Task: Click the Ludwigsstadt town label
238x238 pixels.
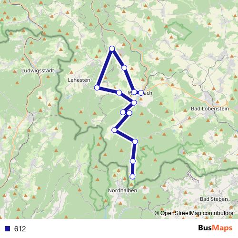Action: click(38, 71)
